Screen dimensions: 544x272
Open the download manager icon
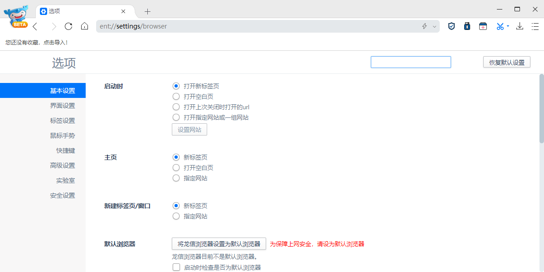click(520, 26)
